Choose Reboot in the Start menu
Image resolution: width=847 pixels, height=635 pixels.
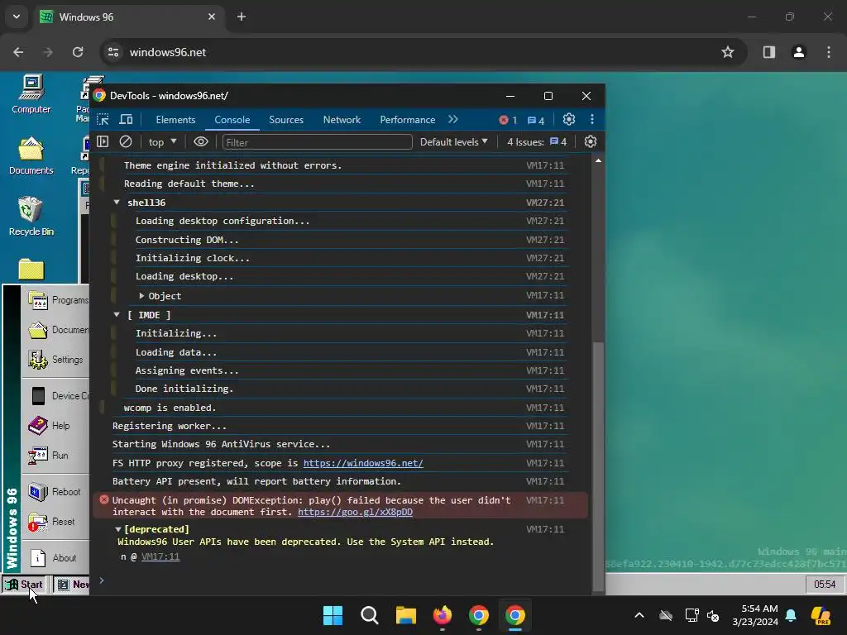55,492
